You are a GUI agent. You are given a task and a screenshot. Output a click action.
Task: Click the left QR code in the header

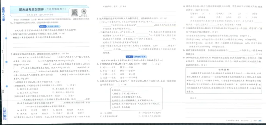74,12
